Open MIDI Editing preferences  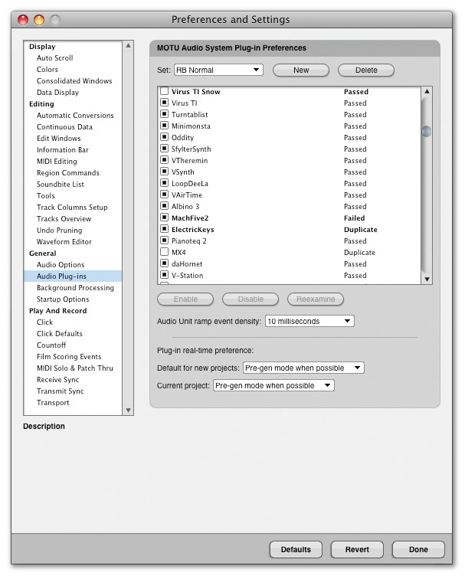click(x=57, y=162)
